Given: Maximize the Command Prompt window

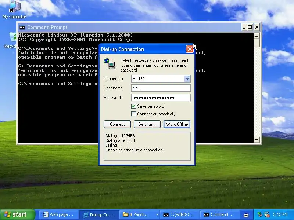Looking at the screenshot, I should tap(250, 27).
